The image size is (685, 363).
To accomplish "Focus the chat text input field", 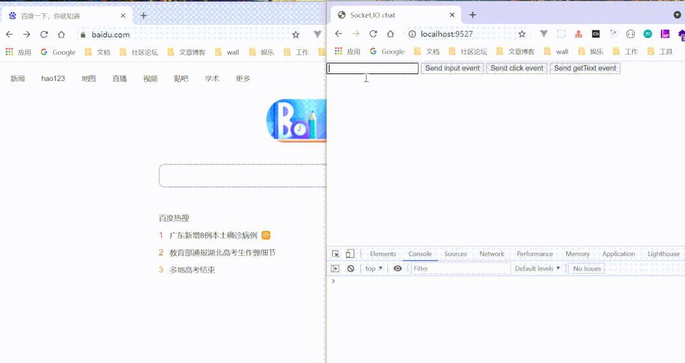I will click(373, 68).
